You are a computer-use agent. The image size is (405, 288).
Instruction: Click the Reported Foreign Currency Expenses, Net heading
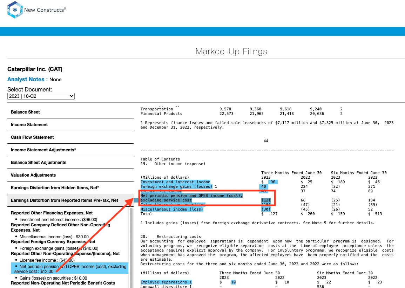coord(53,242)
